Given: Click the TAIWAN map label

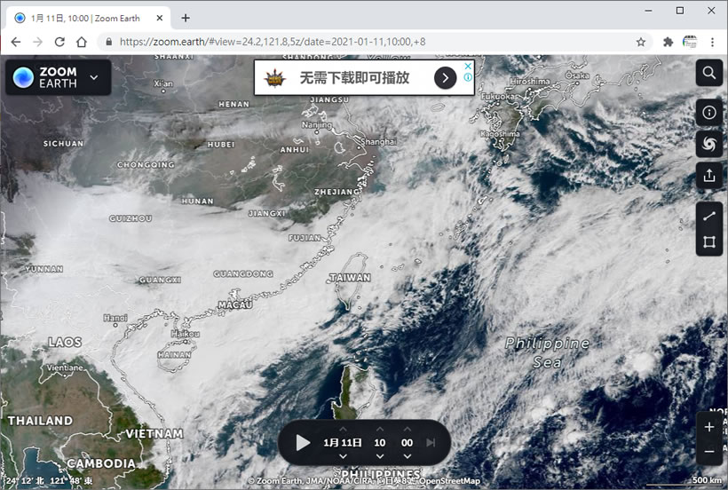Looking at the screenshot, I should [x=350, y=278].
